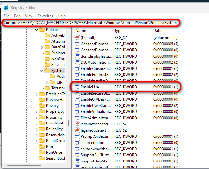Open the Edit menu

coord(17,16)
